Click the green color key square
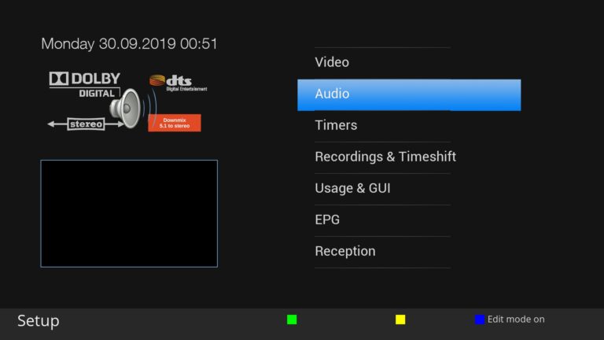This screenshot has width=604, height=340. tap(292, 320)
